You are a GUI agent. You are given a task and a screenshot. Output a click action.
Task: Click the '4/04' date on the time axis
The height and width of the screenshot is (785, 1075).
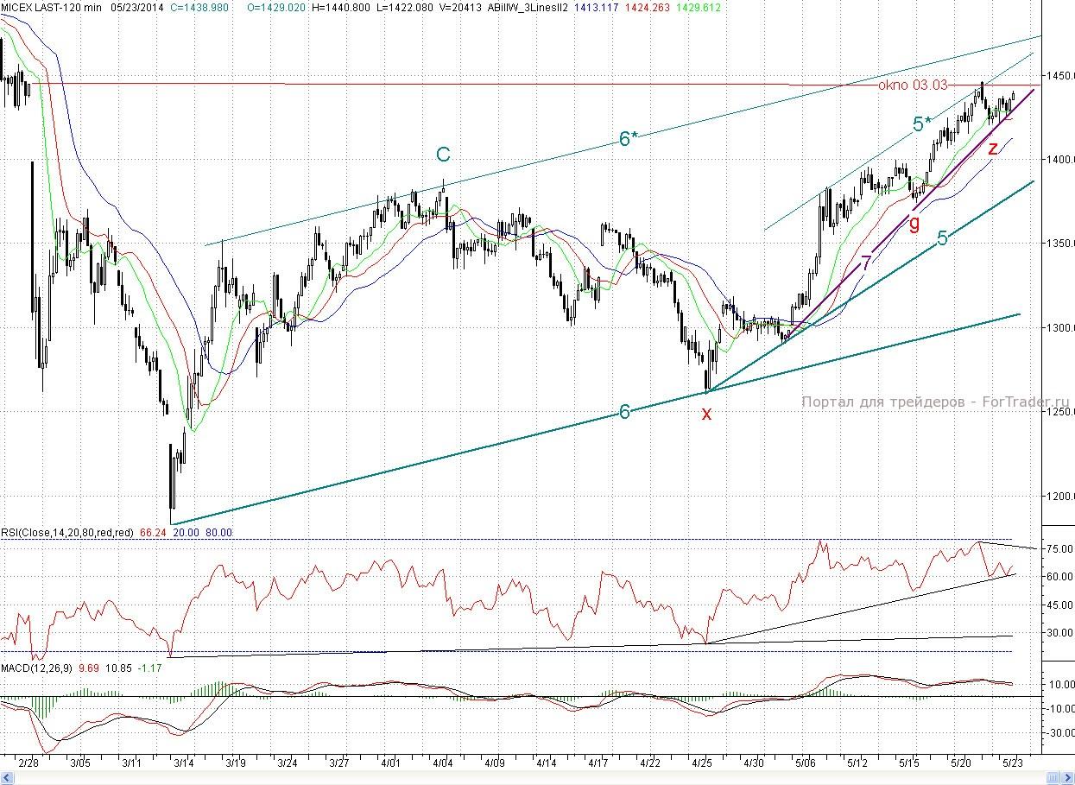coord(443,763)
